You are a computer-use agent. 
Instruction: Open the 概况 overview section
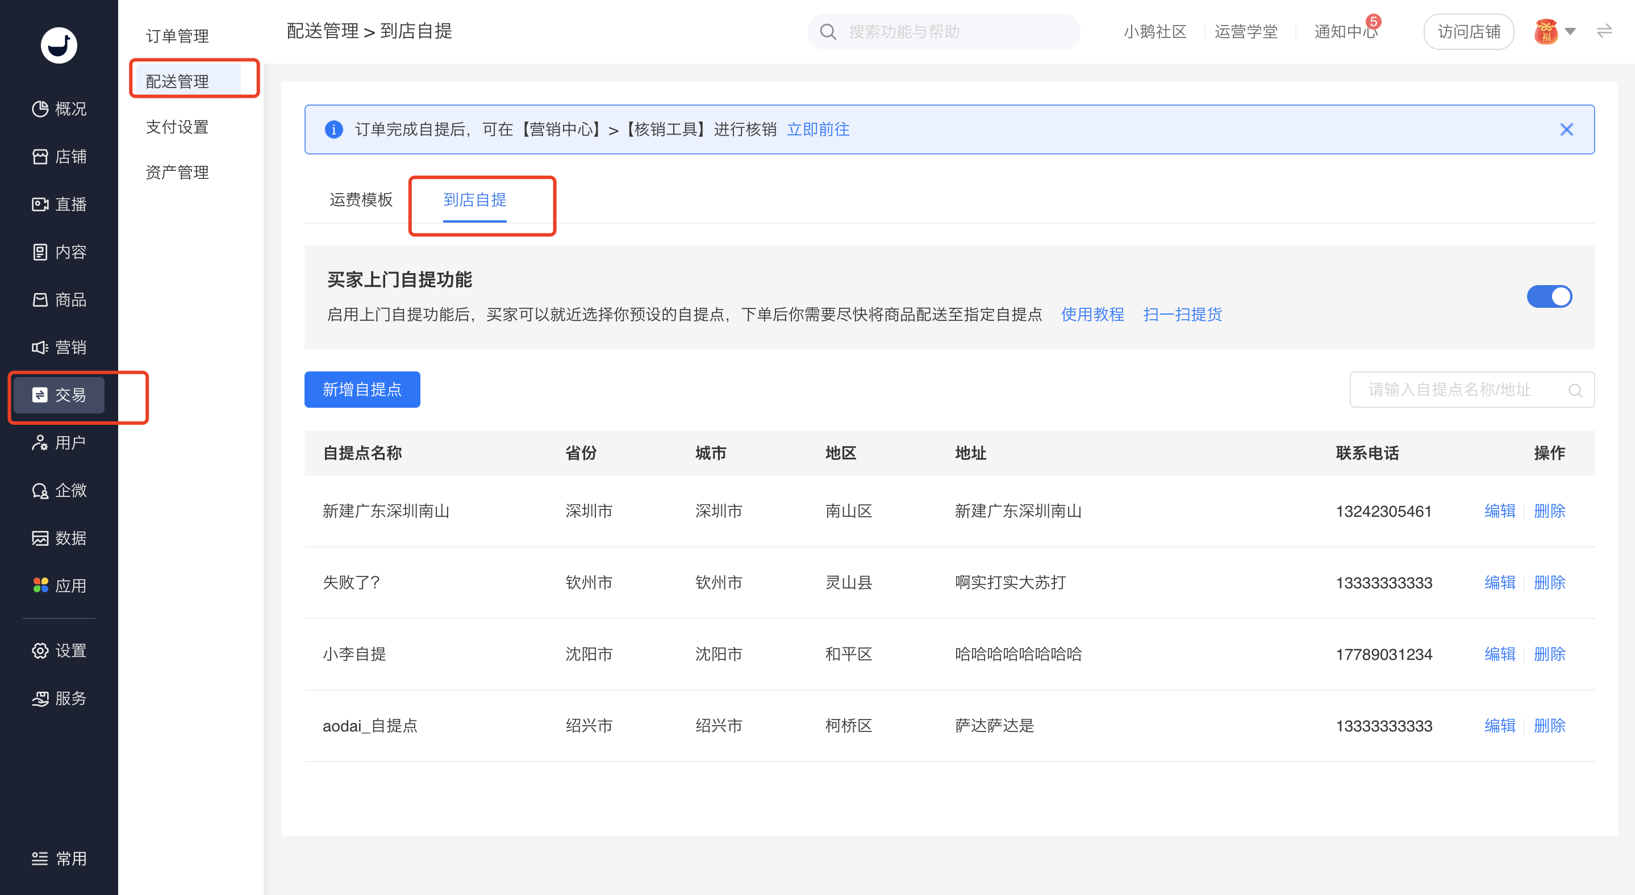coord(59,109)
